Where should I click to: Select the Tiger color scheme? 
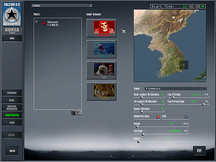102,91
